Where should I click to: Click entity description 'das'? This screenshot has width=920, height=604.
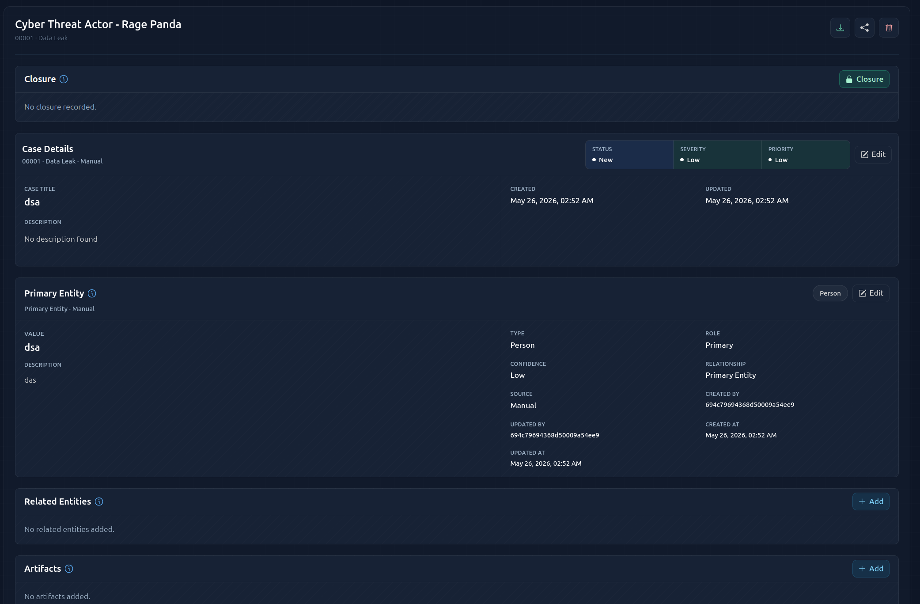pos(30,380)
